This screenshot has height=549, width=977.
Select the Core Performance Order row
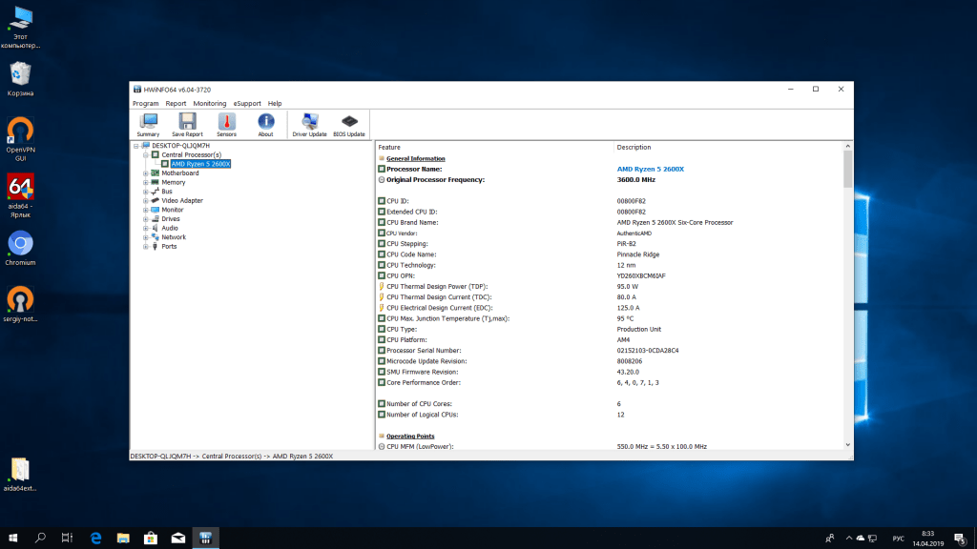coord(610,383)
